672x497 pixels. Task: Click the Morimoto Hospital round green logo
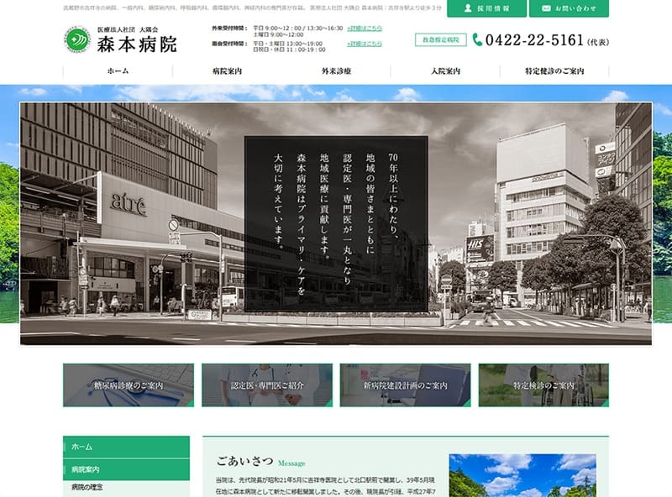pos(77,39)
